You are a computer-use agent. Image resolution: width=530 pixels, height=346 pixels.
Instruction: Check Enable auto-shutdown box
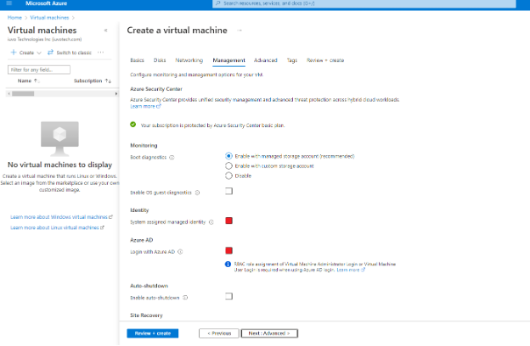[x=228, y=296]
